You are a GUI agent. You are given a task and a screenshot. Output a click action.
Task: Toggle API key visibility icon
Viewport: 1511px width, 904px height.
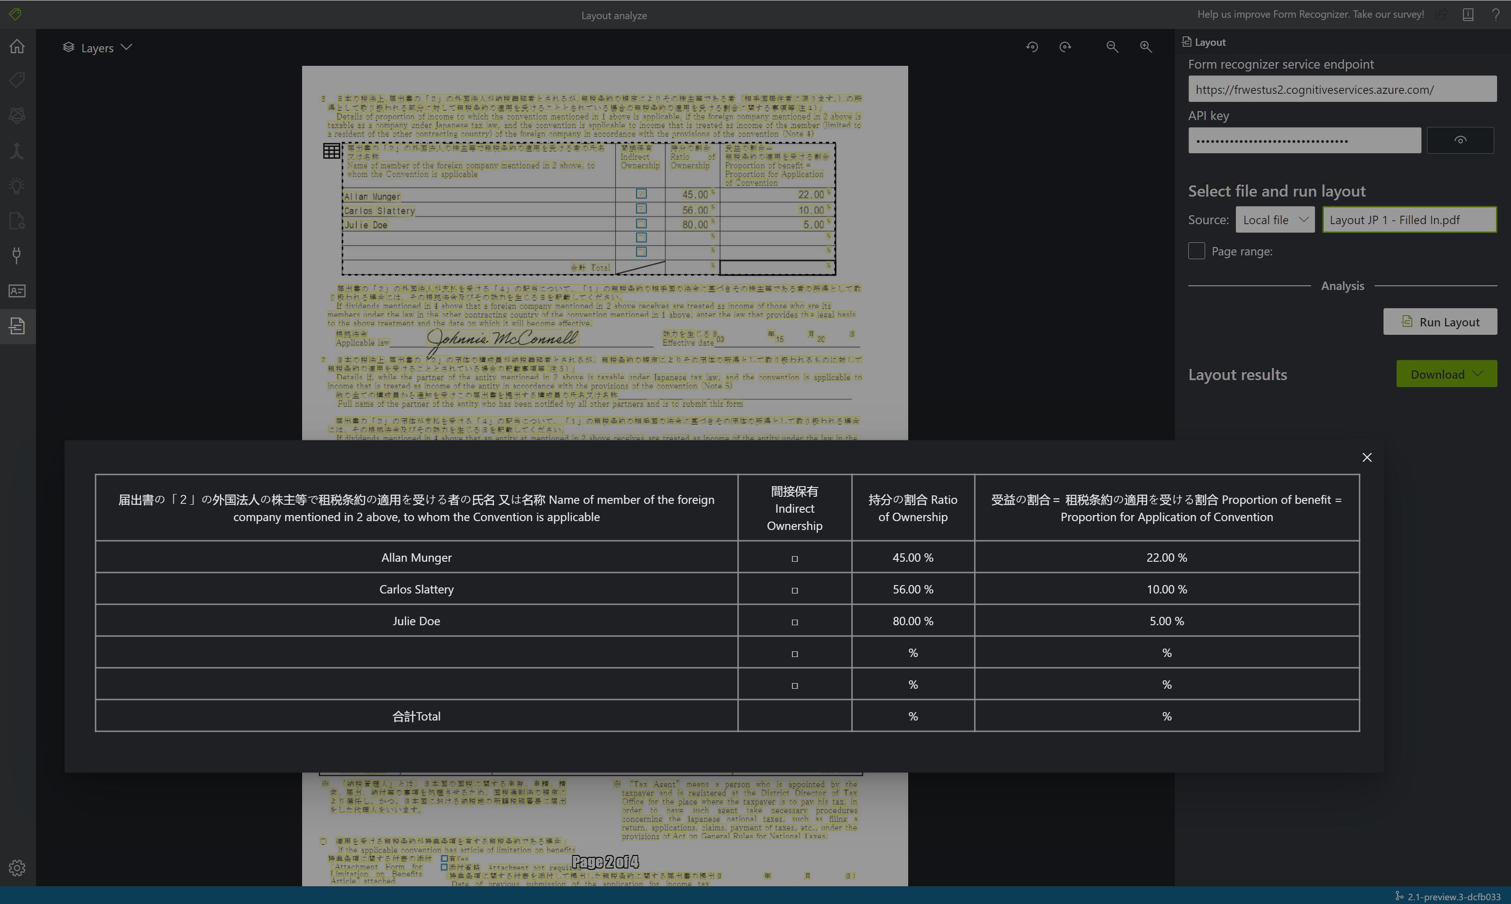tap(1461, 140)
